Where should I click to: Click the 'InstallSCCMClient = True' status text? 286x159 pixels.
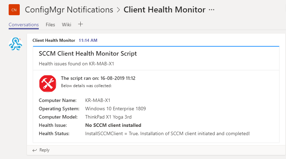[168, 133]
